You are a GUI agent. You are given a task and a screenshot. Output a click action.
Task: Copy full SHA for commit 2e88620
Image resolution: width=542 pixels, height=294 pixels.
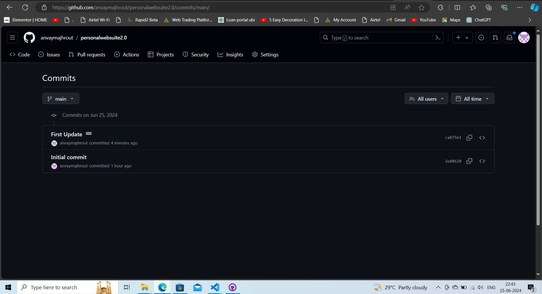[x=469, y=161]
